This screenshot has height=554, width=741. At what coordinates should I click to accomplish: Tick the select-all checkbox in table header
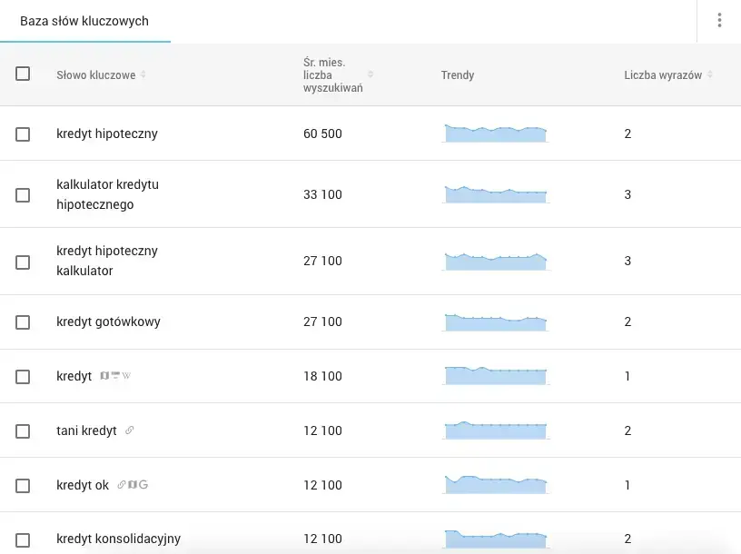(23, 74)
